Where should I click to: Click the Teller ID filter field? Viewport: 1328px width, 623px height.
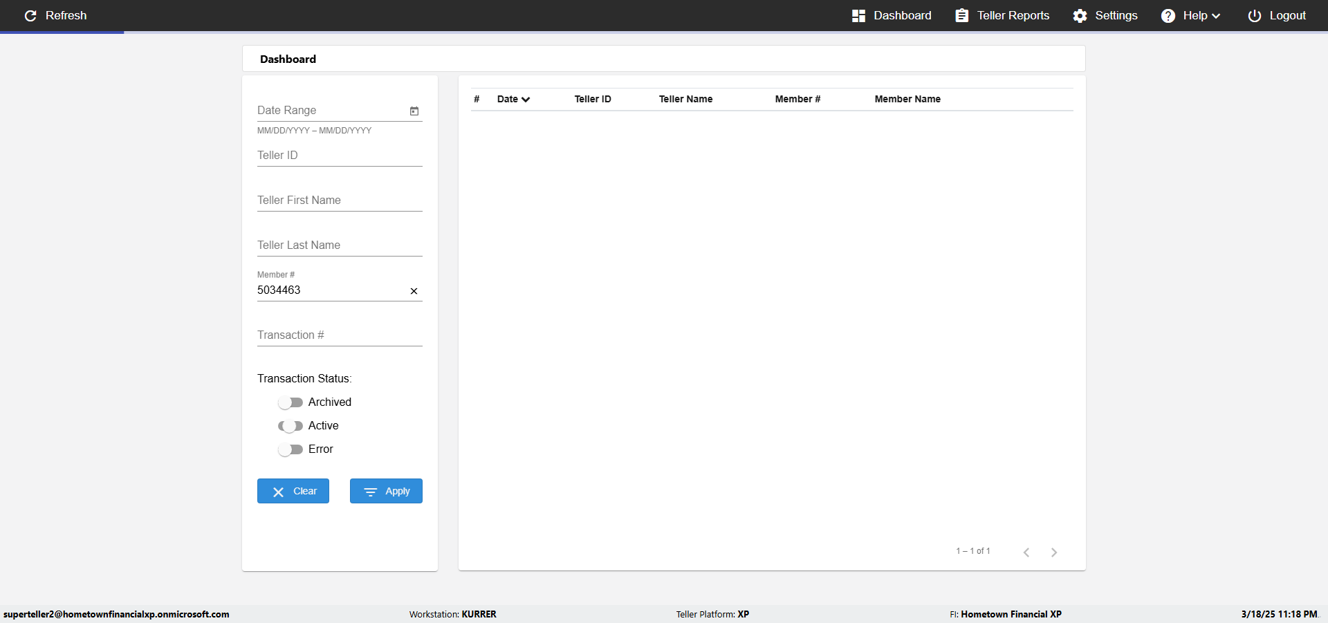pyautogui.click(x=340, y=156)
